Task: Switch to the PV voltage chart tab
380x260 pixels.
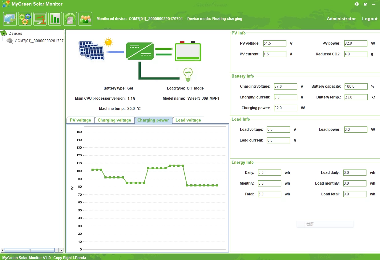Action: pos(80,120)
